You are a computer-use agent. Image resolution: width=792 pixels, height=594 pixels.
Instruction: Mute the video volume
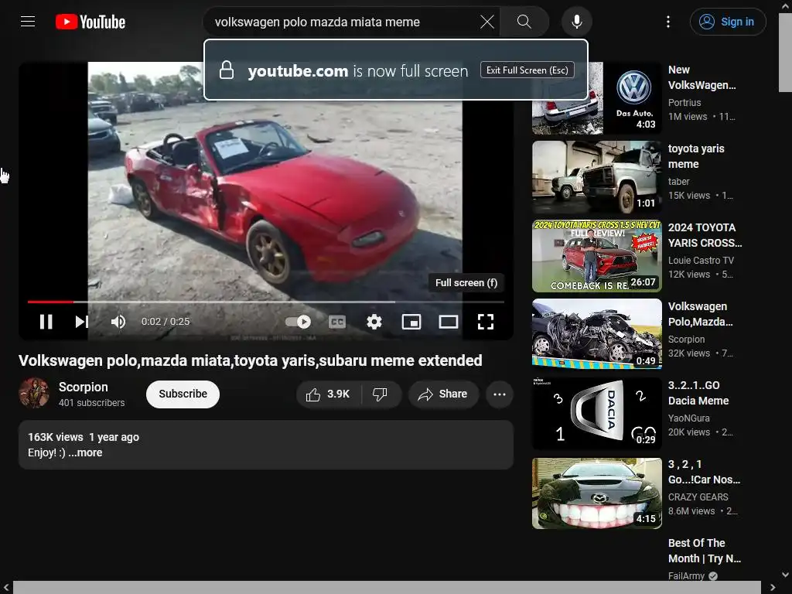coord(118,322)
